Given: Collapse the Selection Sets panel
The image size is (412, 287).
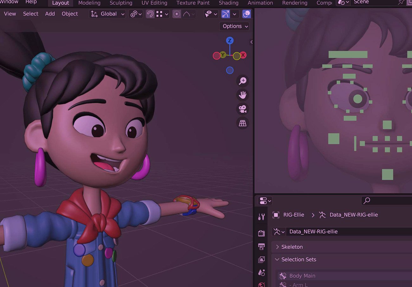Looking at the screenshot, I should click(277, 259).
